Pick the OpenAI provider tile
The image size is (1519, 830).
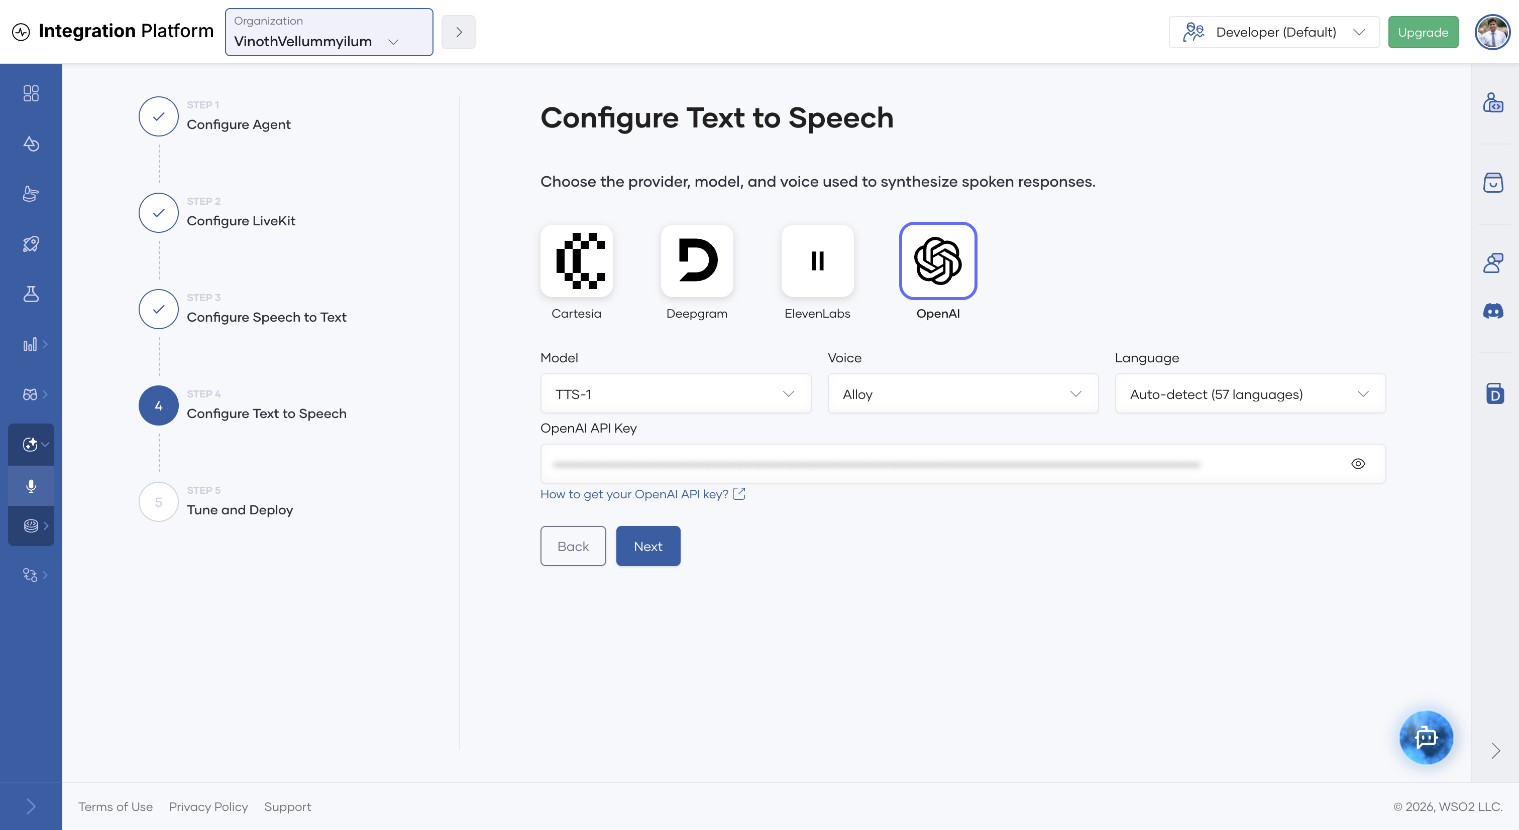tap(938, 260)
